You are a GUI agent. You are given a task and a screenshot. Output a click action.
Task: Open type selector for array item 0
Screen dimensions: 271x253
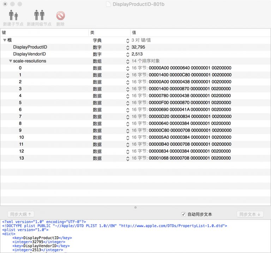tap(128, 68)
